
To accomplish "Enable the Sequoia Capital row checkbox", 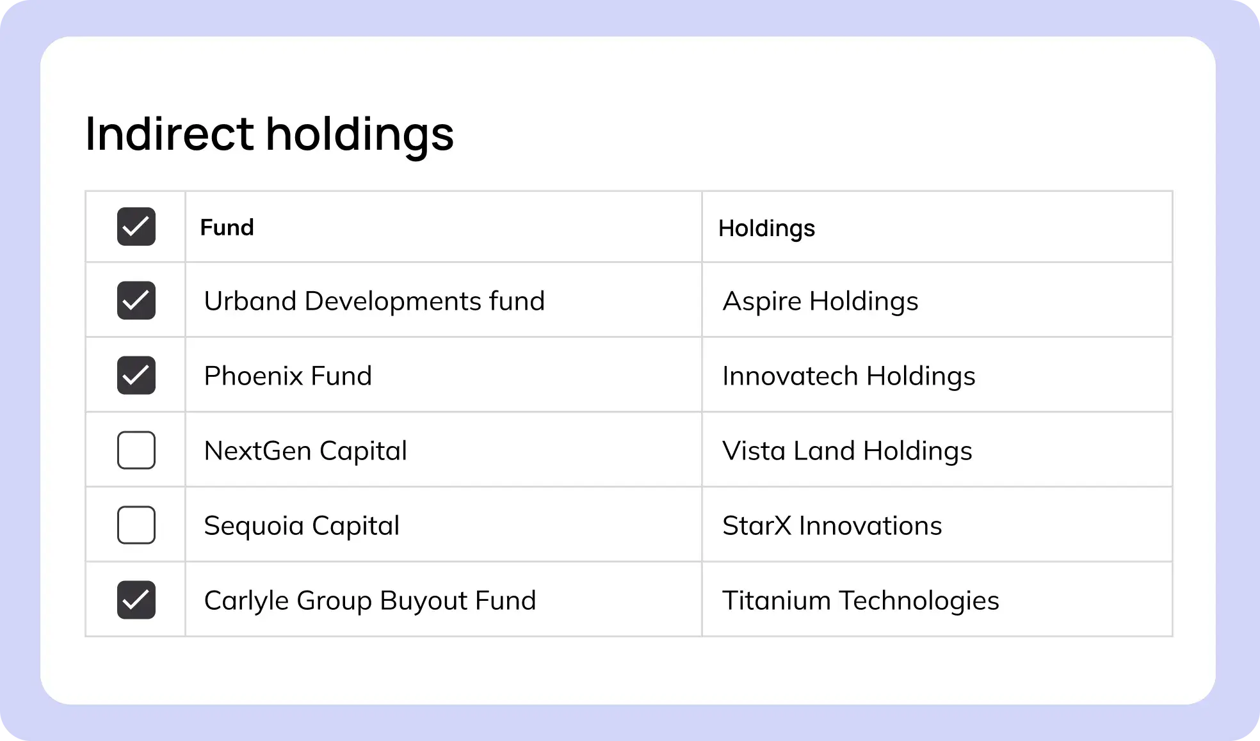I will point(136,525).
